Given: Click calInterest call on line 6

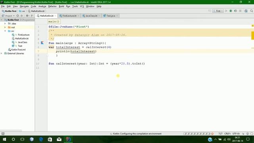Looking at the screenshot, I should point(96,47).
